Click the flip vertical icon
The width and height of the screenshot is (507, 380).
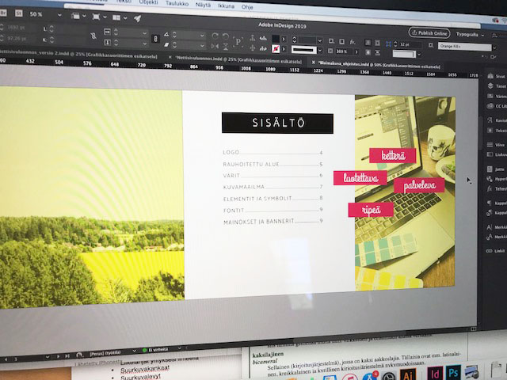click(x=226, y=47)
